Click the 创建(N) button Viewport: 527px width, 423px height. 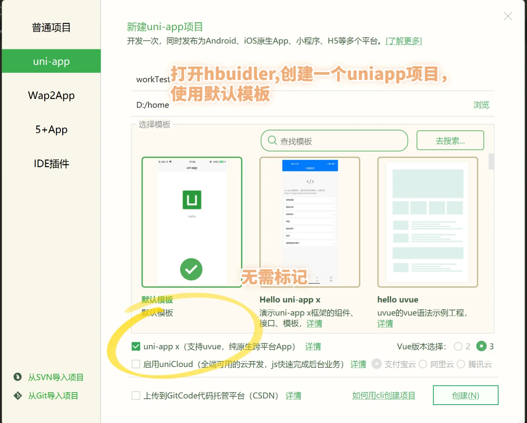pos(465,395)
